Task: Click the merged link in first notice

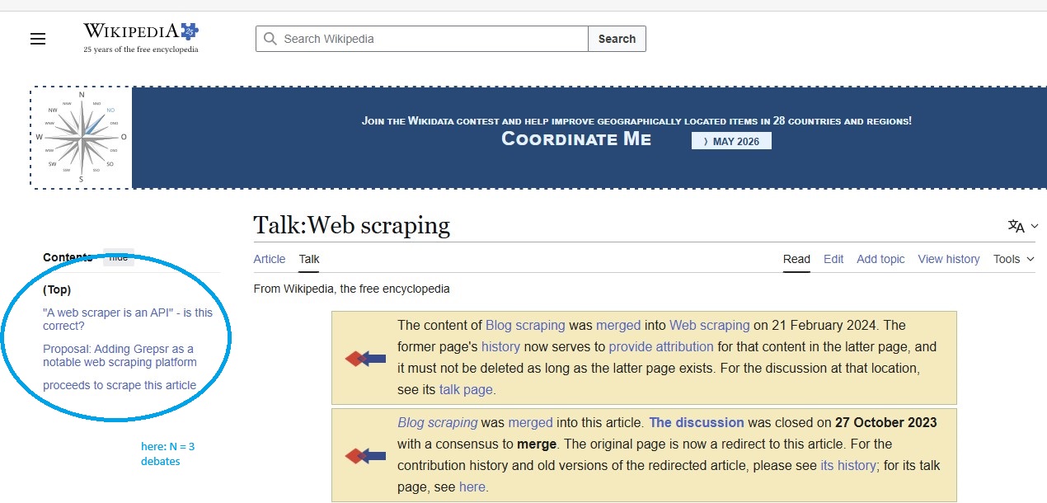Action: tap(618, 325)
